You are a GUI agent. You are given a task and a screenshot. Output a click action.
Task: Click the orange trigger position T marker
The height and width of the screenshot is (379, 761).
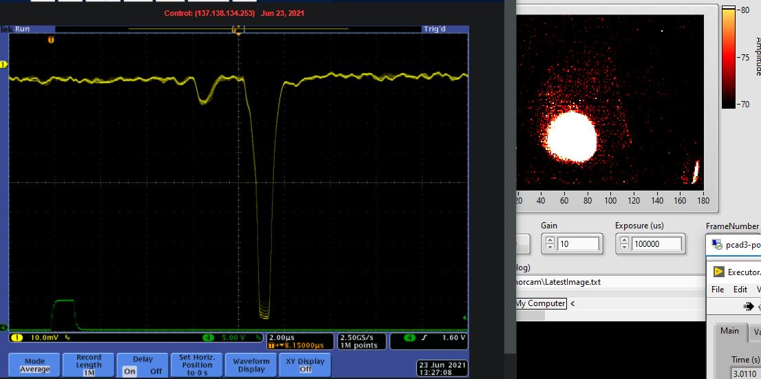point(50,41)
